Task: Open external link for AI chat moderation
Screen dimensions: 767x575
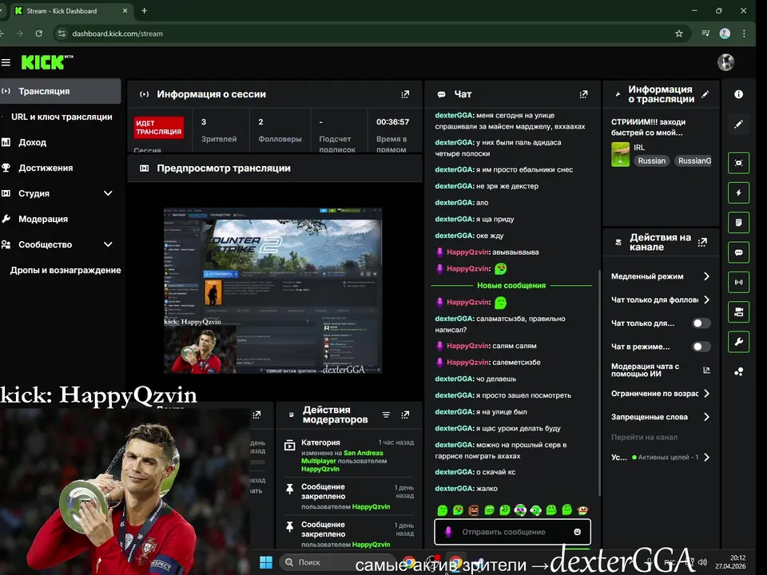Action: point(706,370)
